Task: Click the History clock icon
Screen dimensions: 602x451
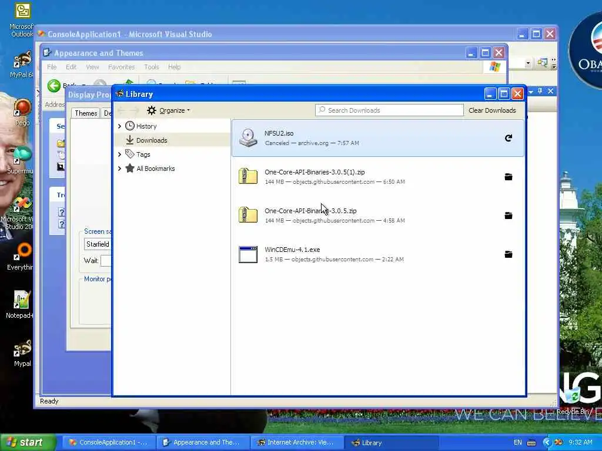Action: coord(130,126)
